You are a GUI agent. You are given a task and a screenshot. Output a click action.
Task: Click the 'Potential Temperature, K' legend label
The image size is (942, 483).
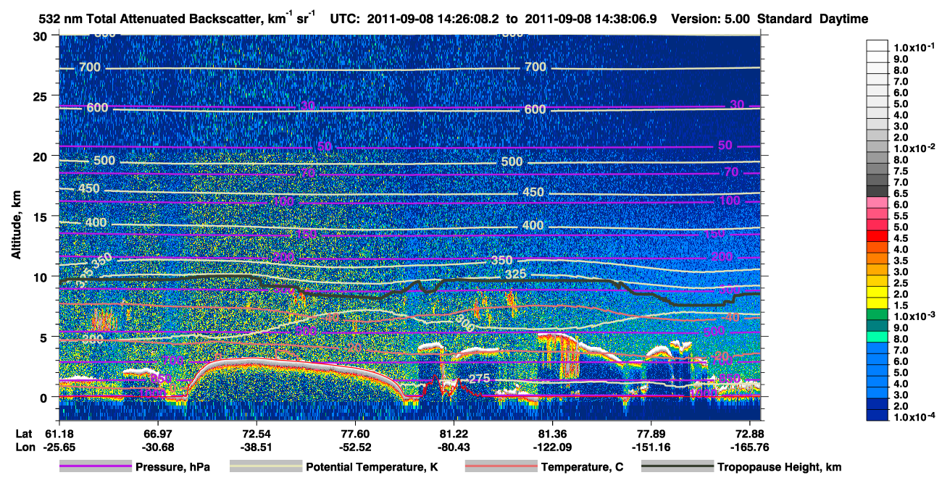[x=372, y=468]
